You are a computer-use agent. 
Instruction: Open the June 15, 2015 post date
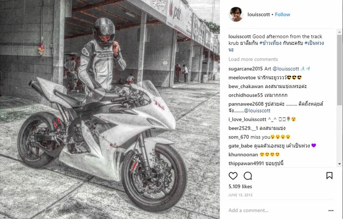coord(241,195)
